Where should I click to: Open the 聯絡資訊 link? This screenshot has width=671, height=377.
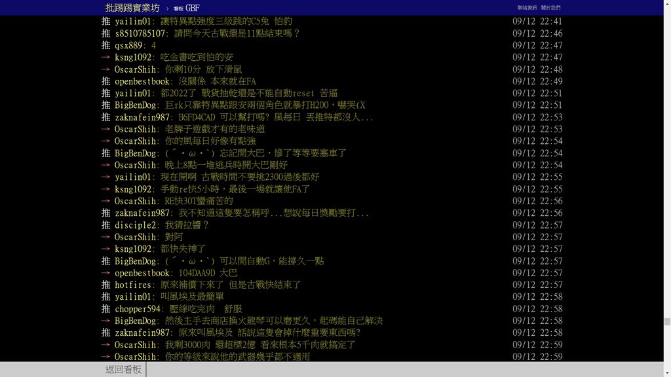pyautogui.click(x=527, y=8)
